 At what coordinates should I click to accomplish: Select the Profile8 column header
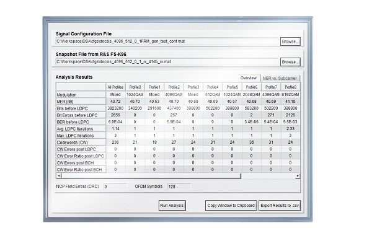[x=291, y=87]
